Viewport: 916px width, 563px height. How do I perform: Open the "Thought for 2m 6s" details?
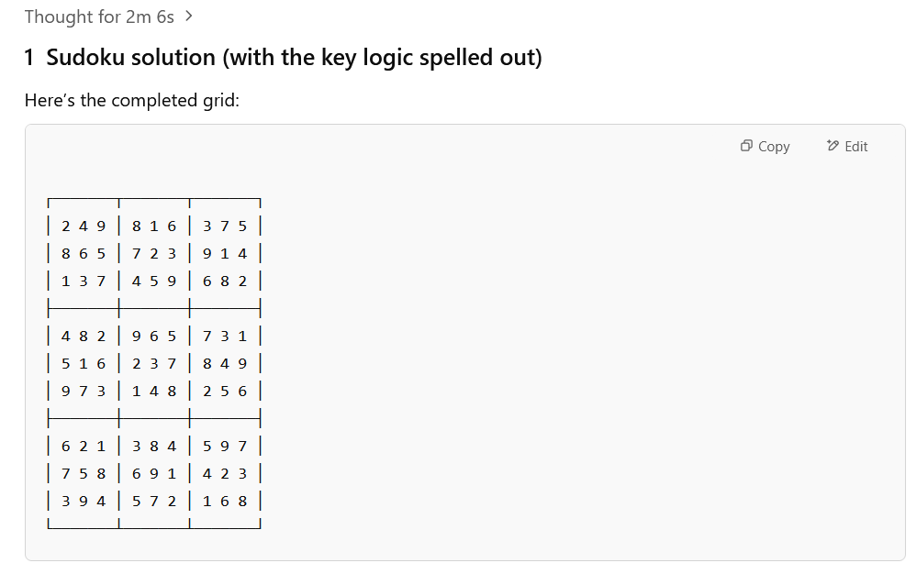[99, 17]
